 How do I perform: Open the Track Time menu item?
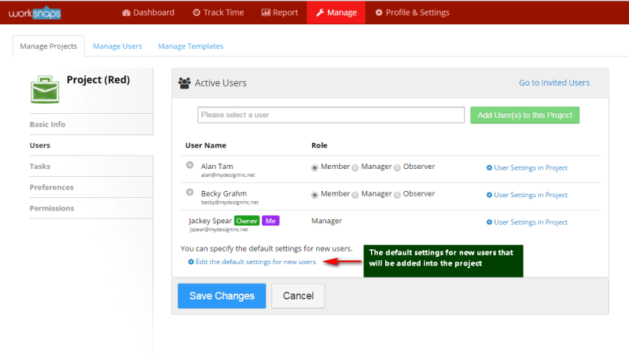pyautogui.click(x=219, y=13)
